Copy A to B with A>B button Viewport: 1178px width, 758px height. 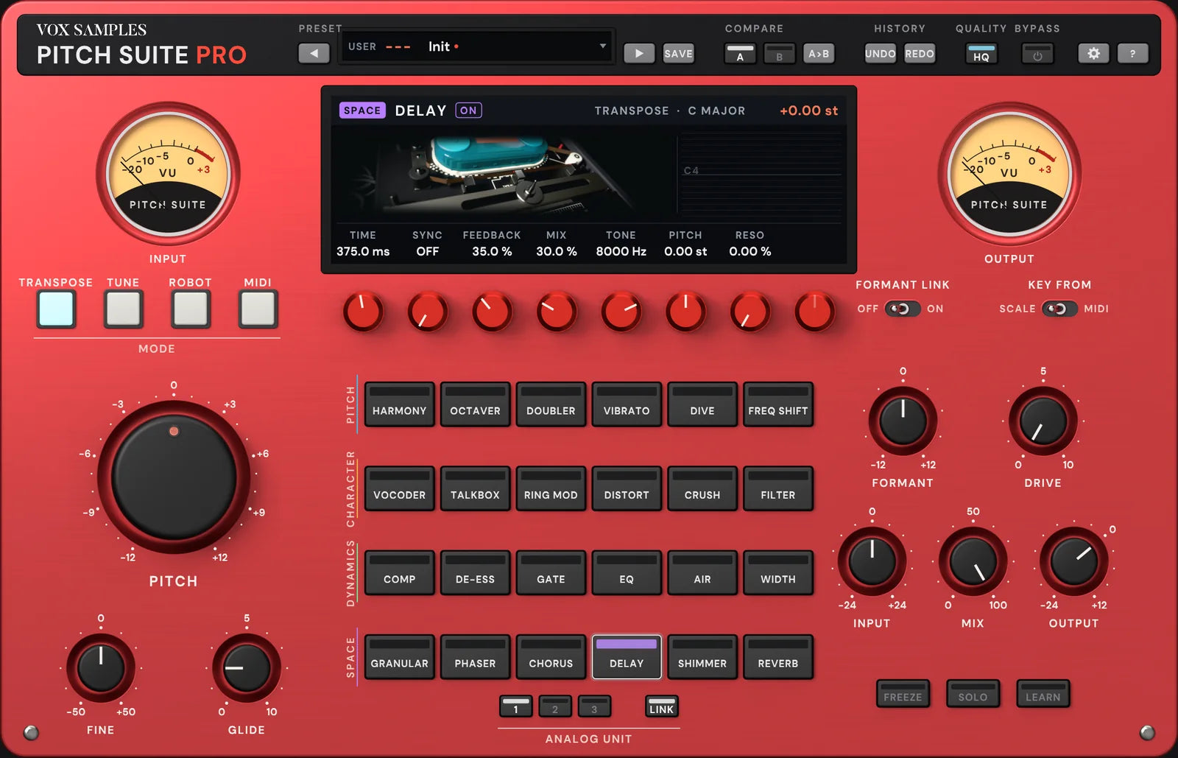(819, 54)
